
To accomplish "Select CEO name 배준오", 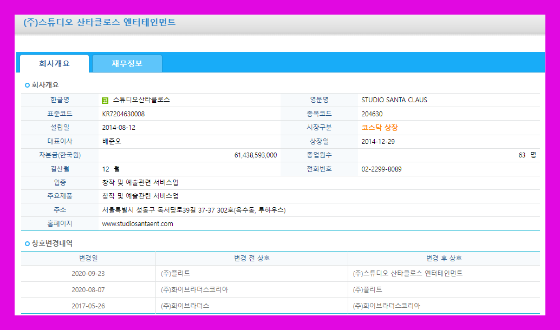I will point(112,141).
